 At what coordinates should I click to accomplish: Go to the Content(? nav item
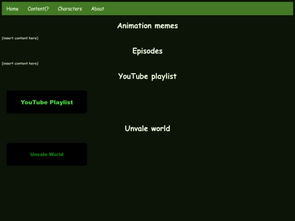click(x=38, y=9)
